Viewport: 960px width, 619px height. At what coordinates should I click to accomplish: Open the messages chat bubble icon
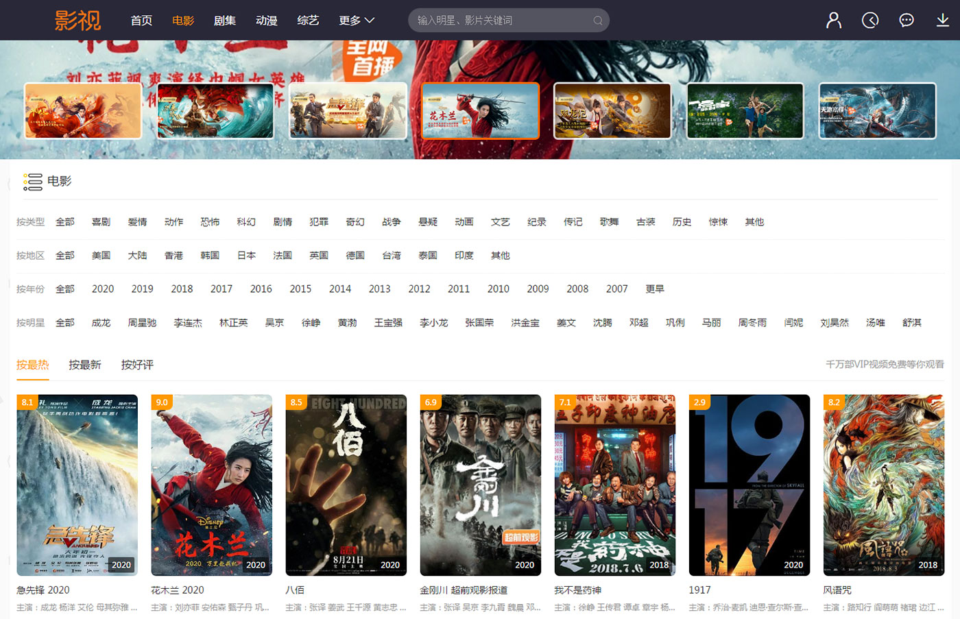click(906, 21)
